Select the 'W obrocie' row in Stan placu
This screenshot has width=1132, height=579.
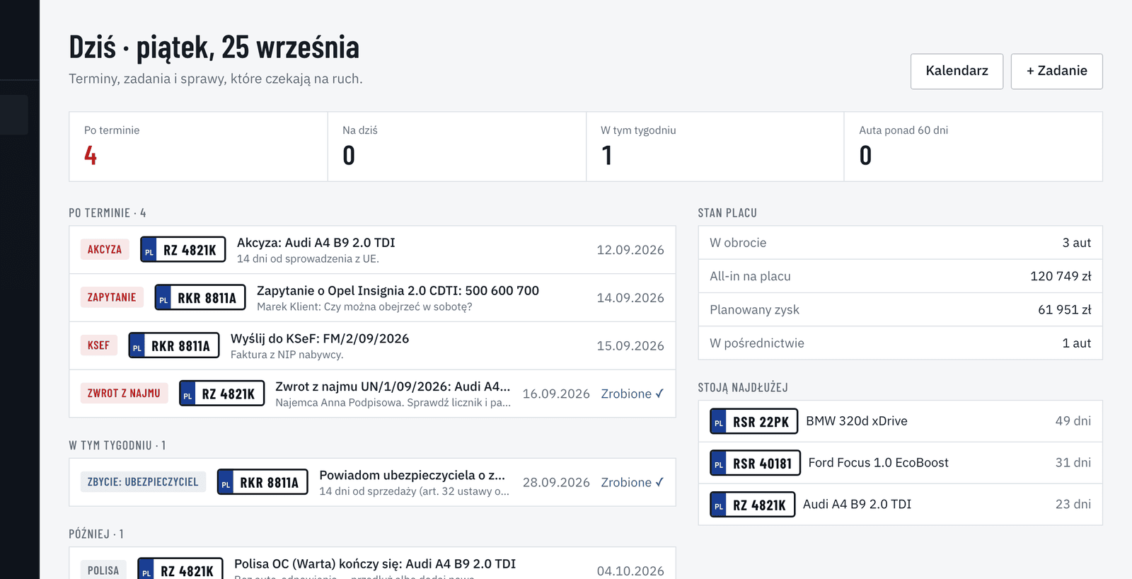click(900, 243)
